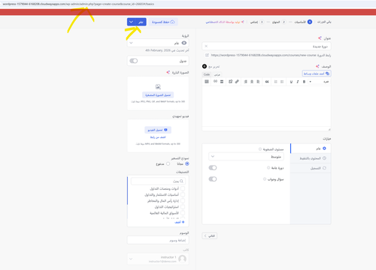Open the author dropdown showing Instructor 1
This screenshot has height=270, width=376.
point(158,259)
